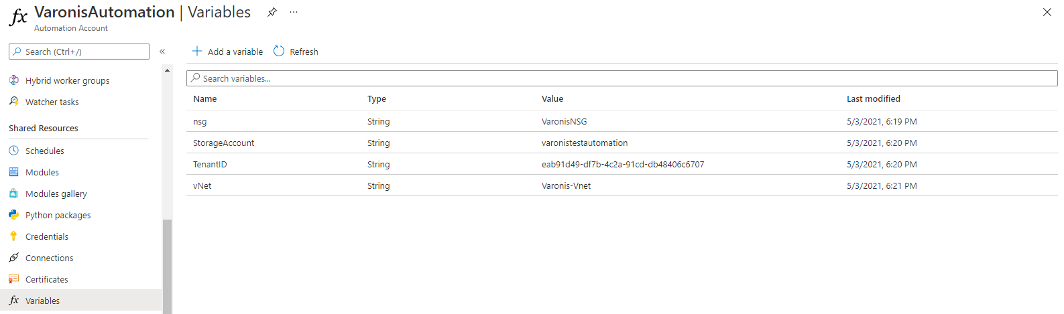Sort by Last modified column
The height and width of the screenshot is (314, 1064).
(873, 98)
